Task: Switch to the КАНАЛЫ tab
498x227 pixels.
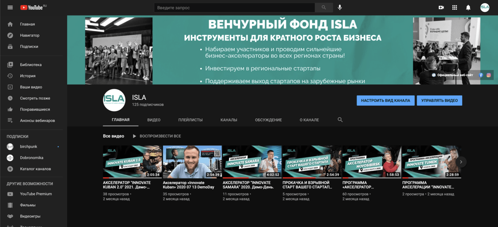Action: [x=229, y=120]
